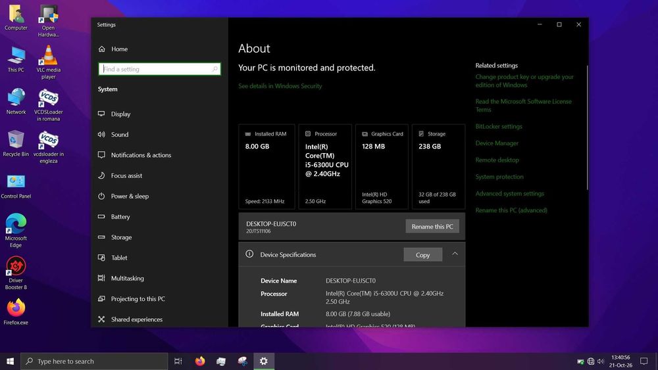Open vcdsloader in engleza shortcut
Viewport: 658px width, 370px height.
[x=48, y=147]
